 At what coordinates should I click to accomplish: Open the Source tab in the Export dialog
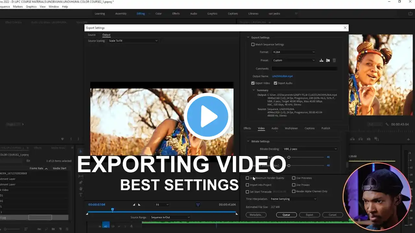click(x=92, y=35)
